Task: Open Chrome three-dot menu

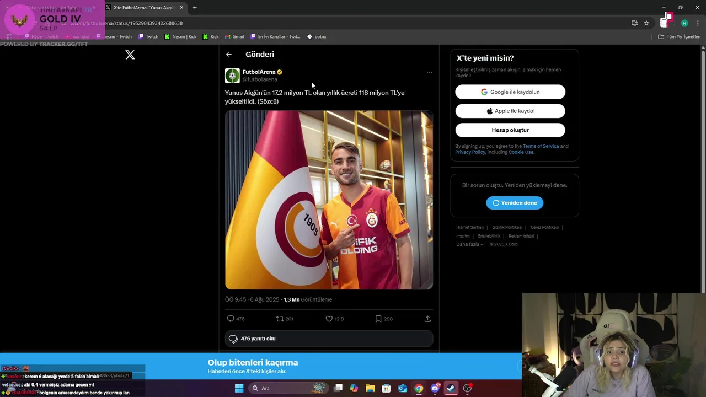Action: [x=698, y=23]
